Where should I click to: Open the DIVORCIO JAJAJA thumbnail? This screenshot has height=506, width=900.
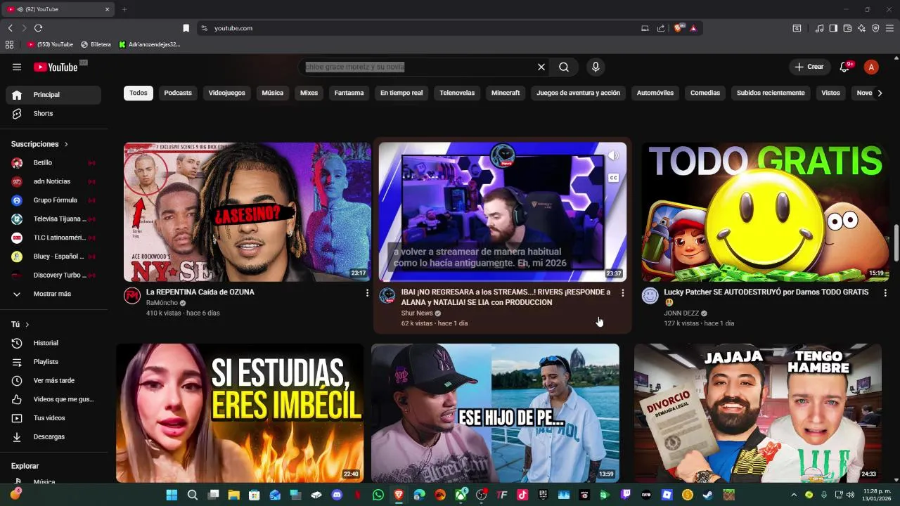point(757,413)
